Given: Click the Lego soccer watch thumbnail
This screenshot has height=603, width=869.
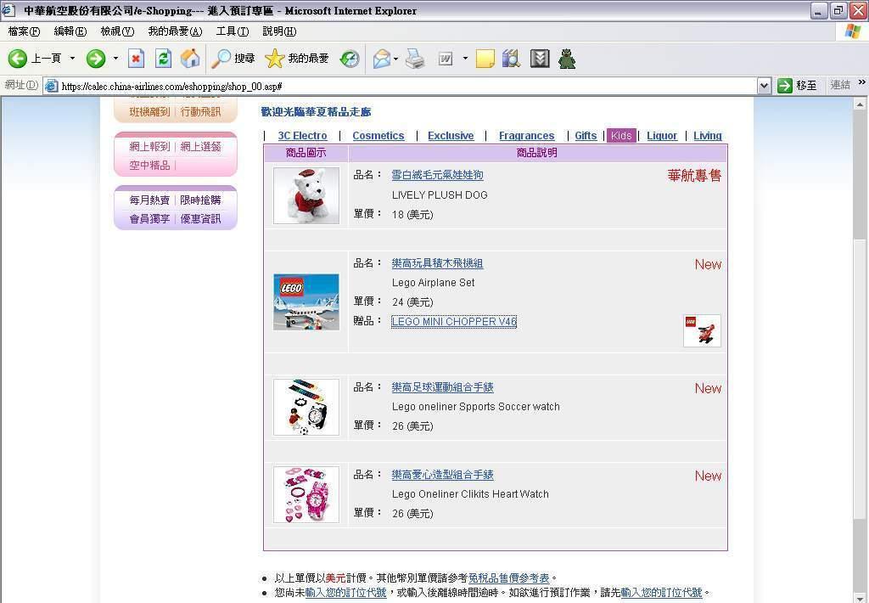Looking at the screenshot, I should tap(306, 407).
